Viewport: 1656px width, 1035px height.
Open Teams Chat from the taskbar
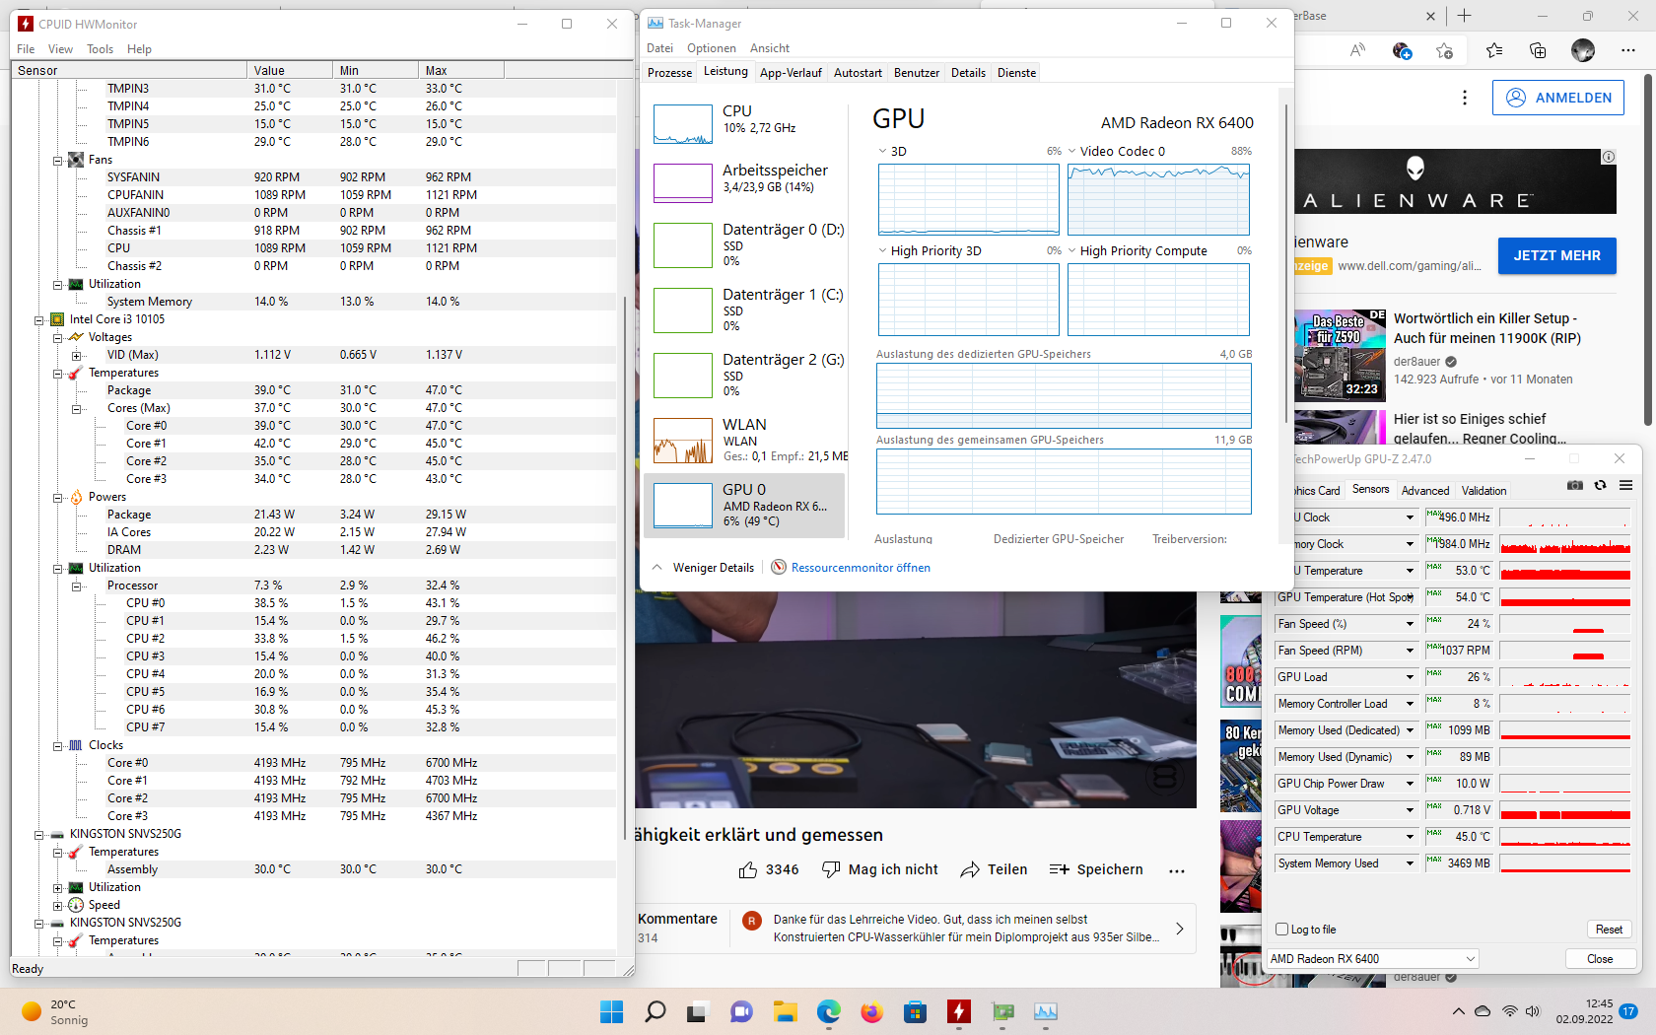coord(741,1011)
